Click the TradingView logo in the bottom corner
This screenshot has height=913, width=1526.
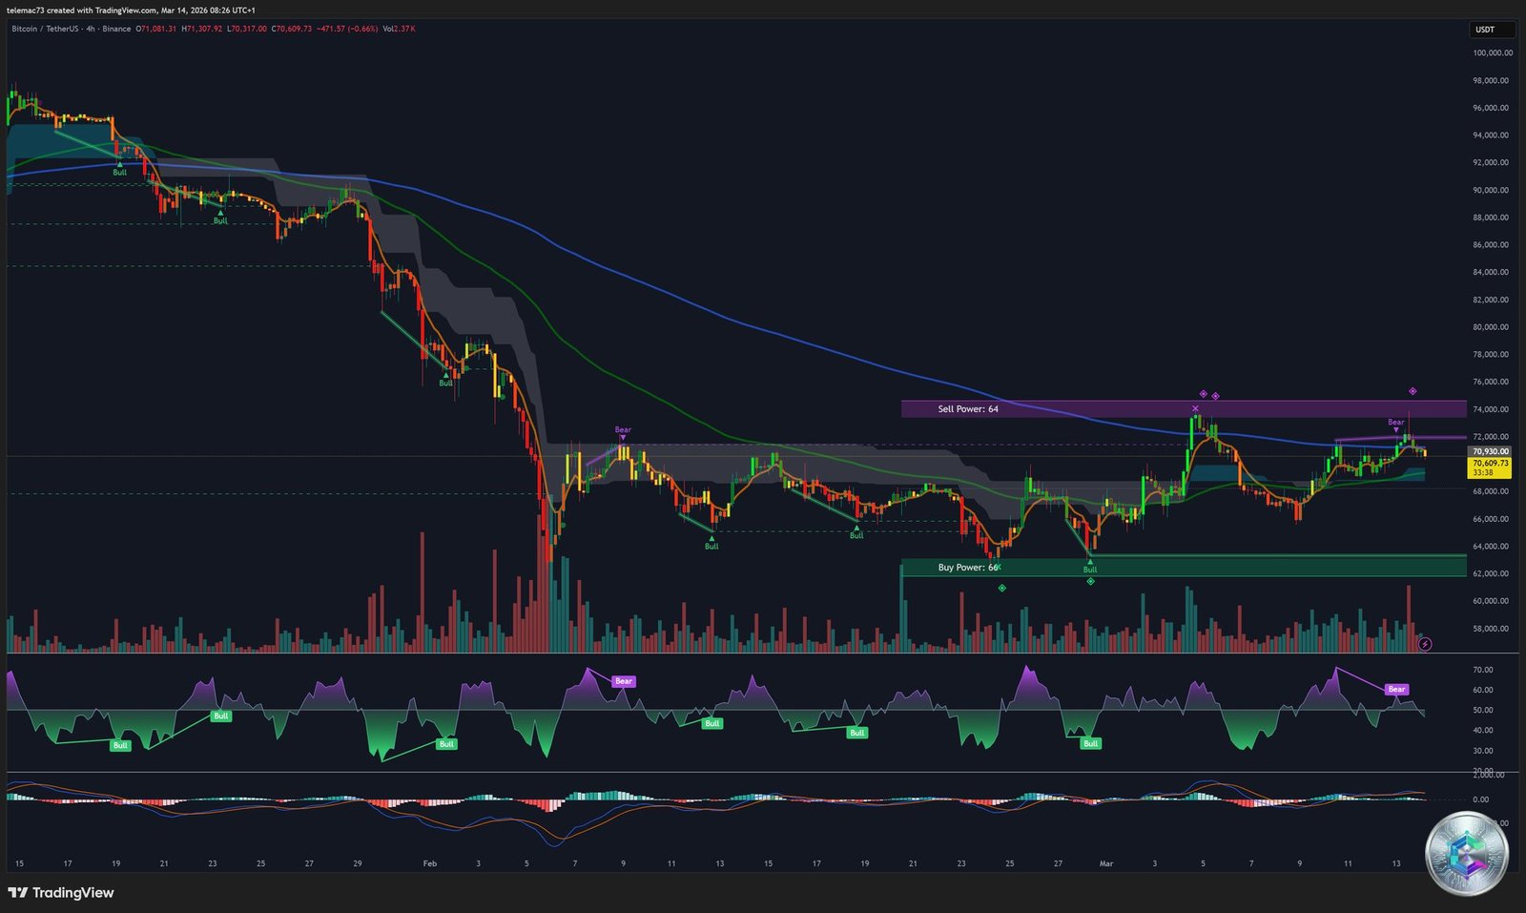tap(60, 893)
